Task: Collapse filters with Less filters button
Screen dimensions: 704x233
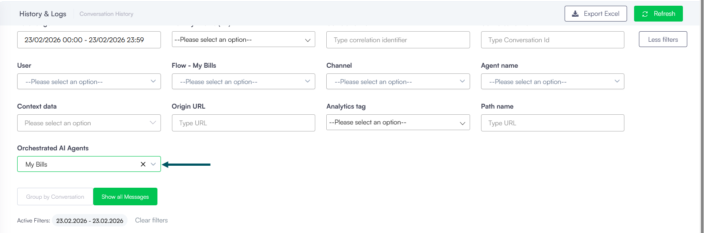Action: [x=663, y=40]
